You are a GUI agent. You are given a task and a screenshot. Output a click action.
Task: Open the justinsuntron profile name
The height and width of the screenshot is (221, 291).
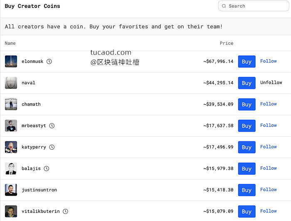39,190
